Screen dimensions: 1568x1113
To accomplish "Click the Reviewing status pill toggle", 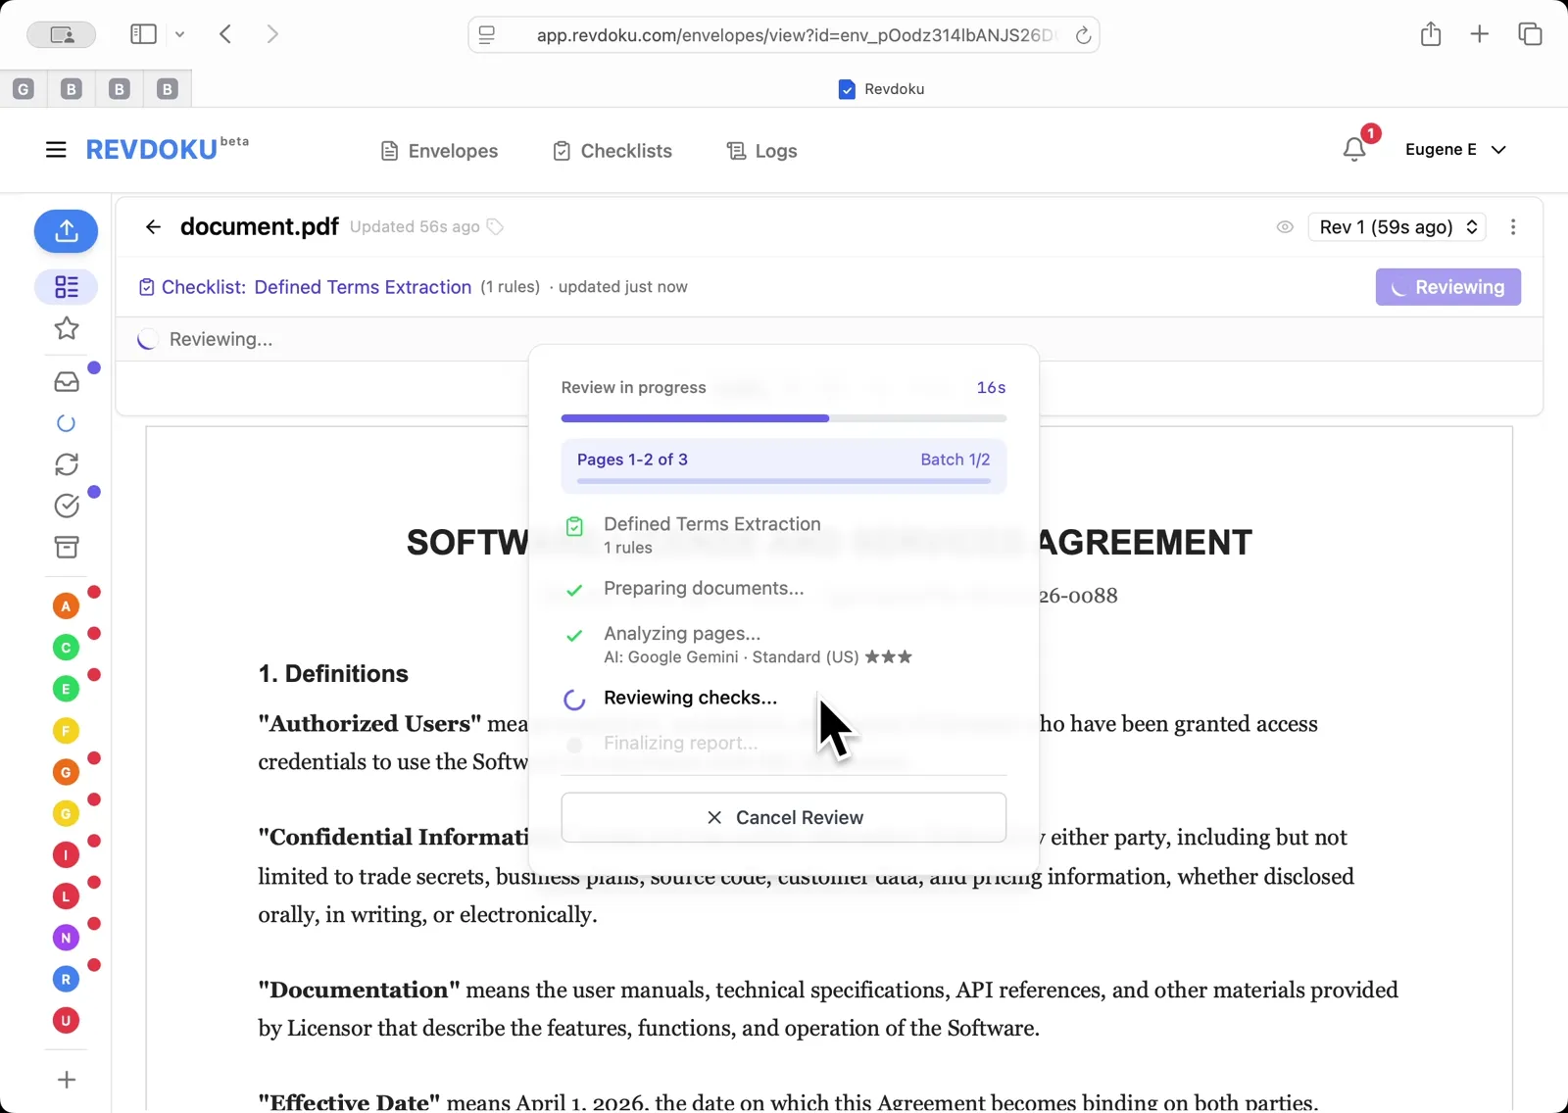I will 1447,287.
